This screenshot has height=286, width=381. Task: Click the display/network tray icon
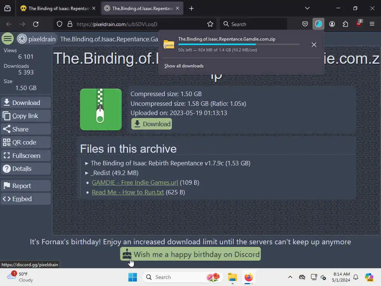click(x=314, y=277)
